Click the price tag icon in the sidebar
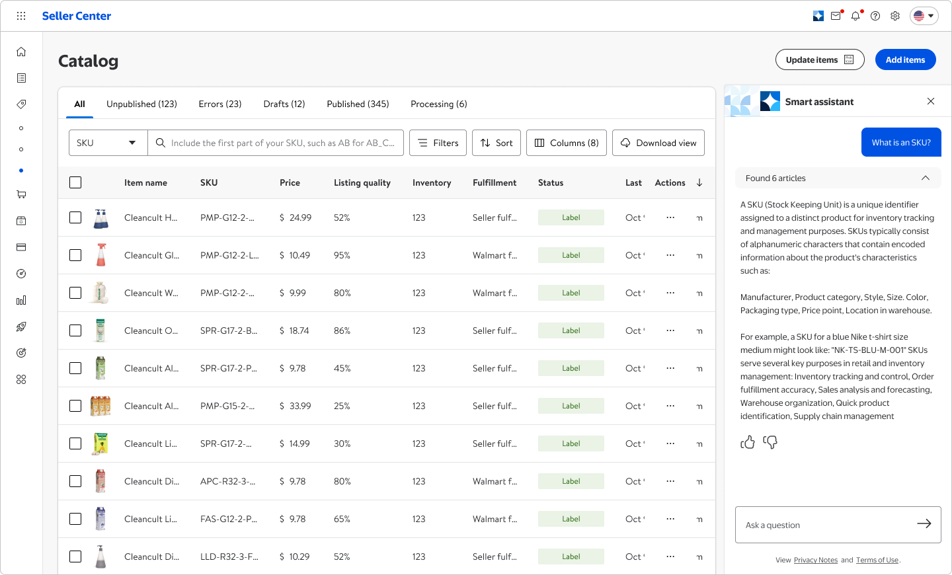Screen dimensions: 952x575 pos(21,104)
